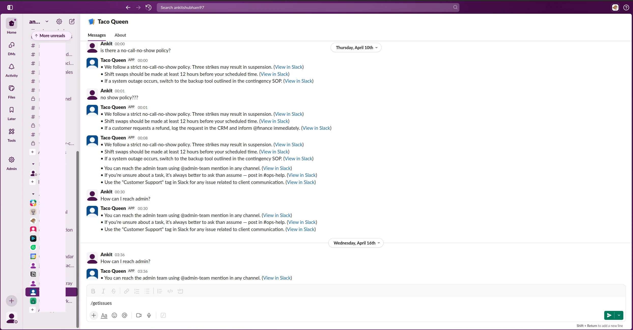Viewport: 633px width, 330px height.
Task: Open the Later bookmarks view
Action: click(x=11, y=113)
